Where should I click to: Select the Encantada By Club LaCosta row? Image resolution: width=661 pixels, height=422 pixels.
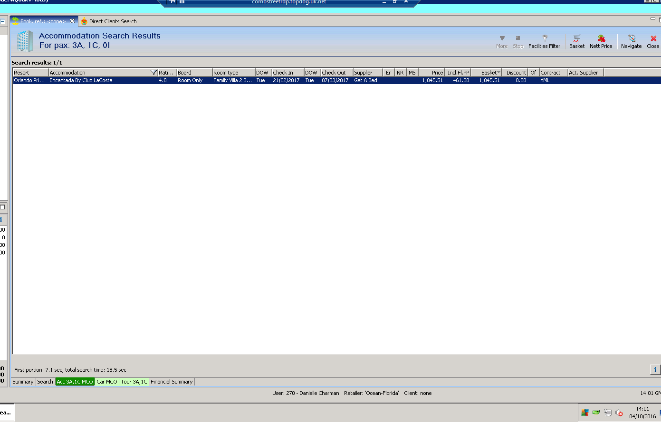[336, 80]
